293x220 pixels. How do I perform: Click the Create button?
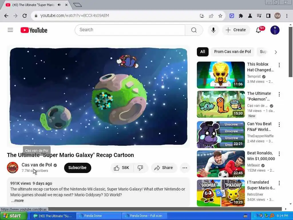(x=236, y=30)
